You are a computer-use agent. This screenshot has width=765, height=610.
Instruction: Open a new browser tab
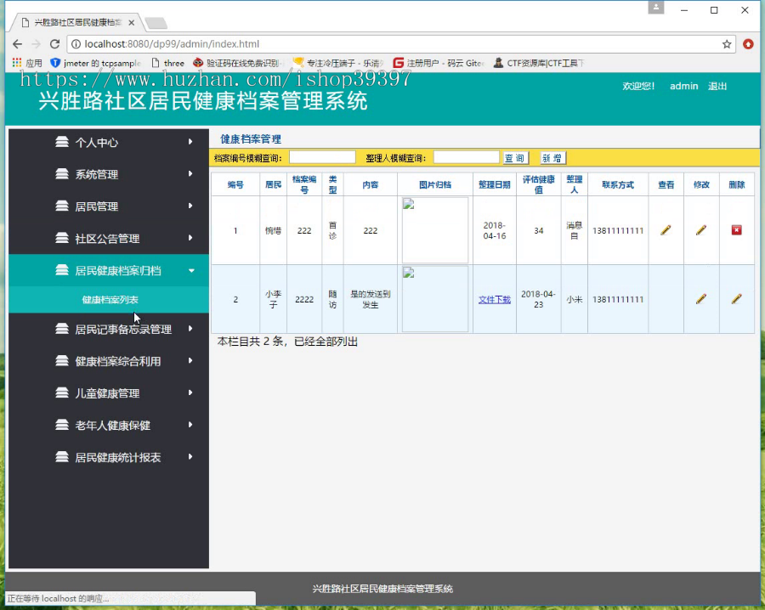156,23
